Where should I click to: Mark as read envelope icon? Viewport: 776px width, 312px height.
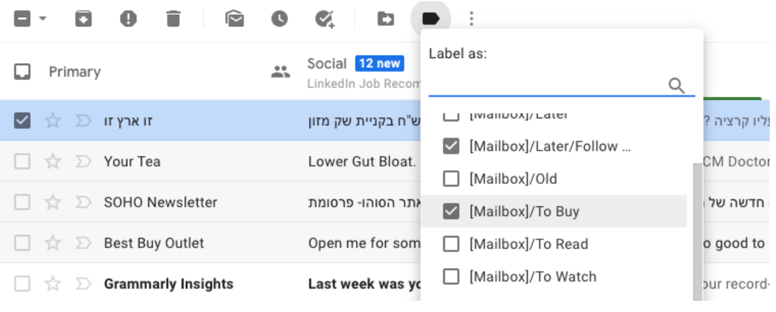tap(234, 20)
